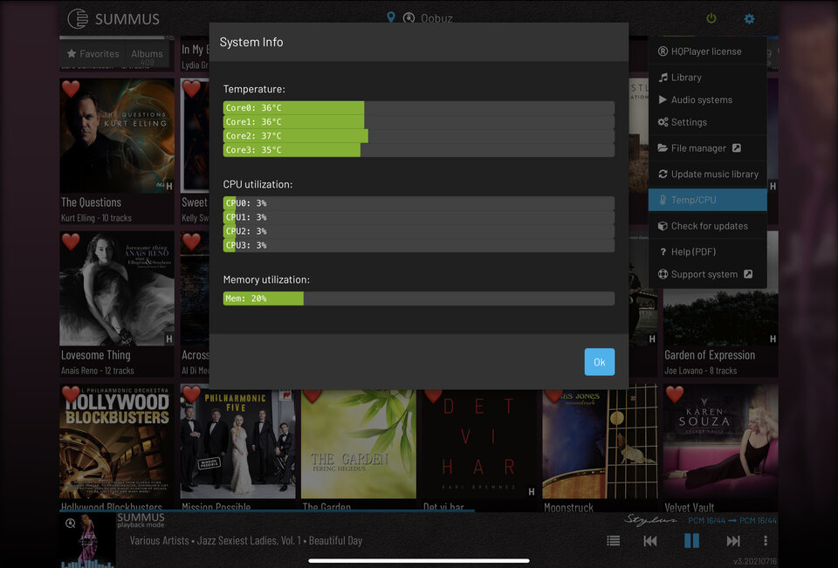Switch to the Favorites tab
This screenshot has width=838, height=568.
[x=93, y=53]
